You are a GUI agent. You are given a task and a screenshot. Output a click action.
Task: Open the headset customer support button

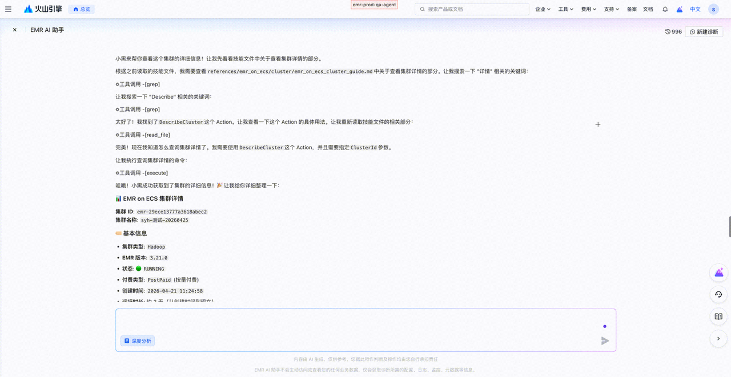click(718, 294)
